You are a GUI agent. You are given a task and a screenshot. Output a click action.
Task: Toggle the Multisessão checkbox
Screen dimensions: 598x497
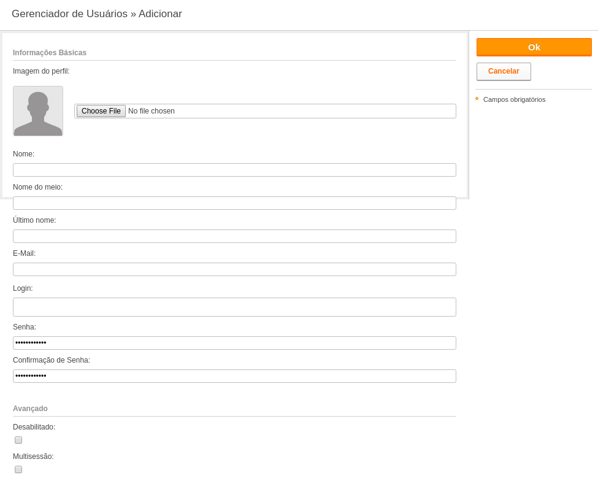tap(18, 469)
